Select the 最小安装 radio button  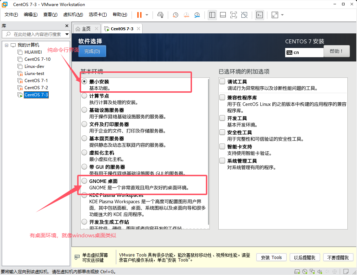[84, 81]
